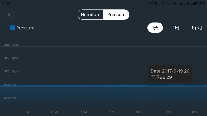Click the 08:01 time axis label

point(196,112)
